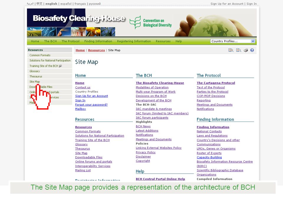Viewport: 283px width, 212px height.
Task: Click Laws and Regulations link
Action: coord(212,135)
